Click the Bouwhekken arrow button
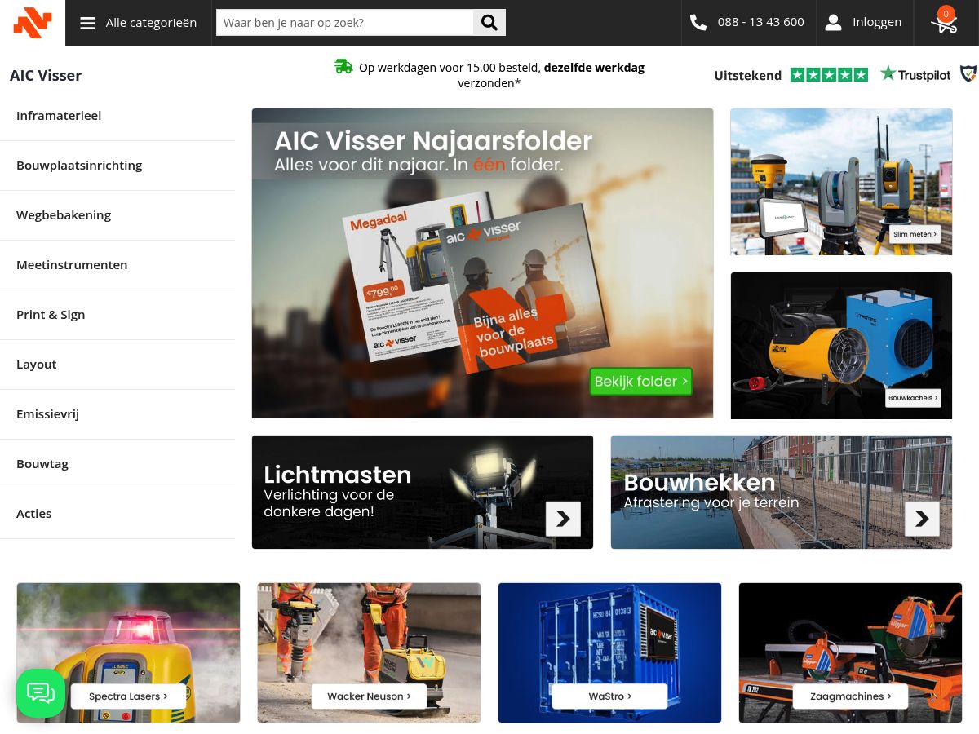Viewport: 979px width, 734px height. tap(922, 519)
